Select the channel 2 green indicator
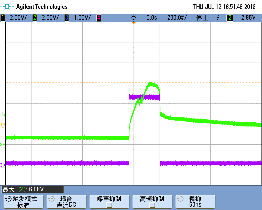This screenshot has width=262, height=210. click(x=35, y=18)
